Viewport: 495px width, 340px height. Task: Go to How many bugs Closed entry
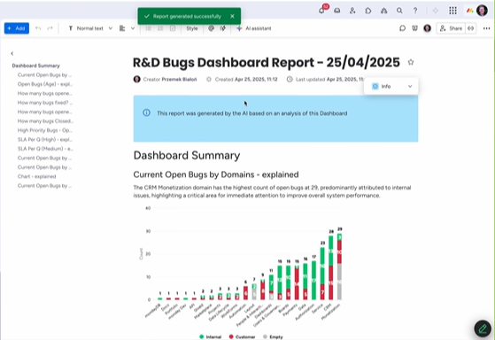45,121
